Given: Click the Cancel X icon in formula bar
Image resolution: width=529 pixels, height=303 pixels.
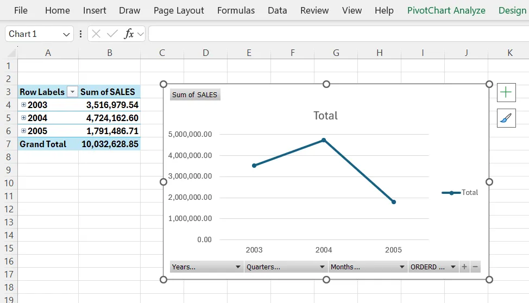Looking at the screenshot, I should click(96, 34).
